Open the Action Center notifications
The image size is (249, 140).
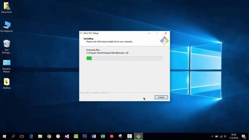[244, 136]
